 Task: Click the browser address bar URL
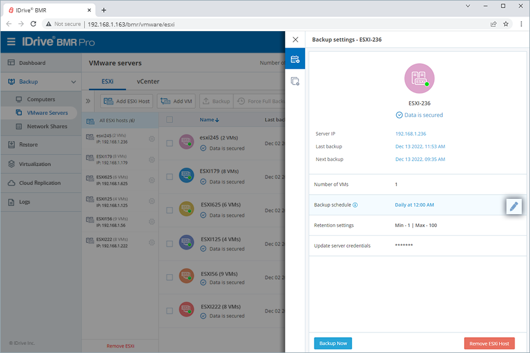[131, 24]
